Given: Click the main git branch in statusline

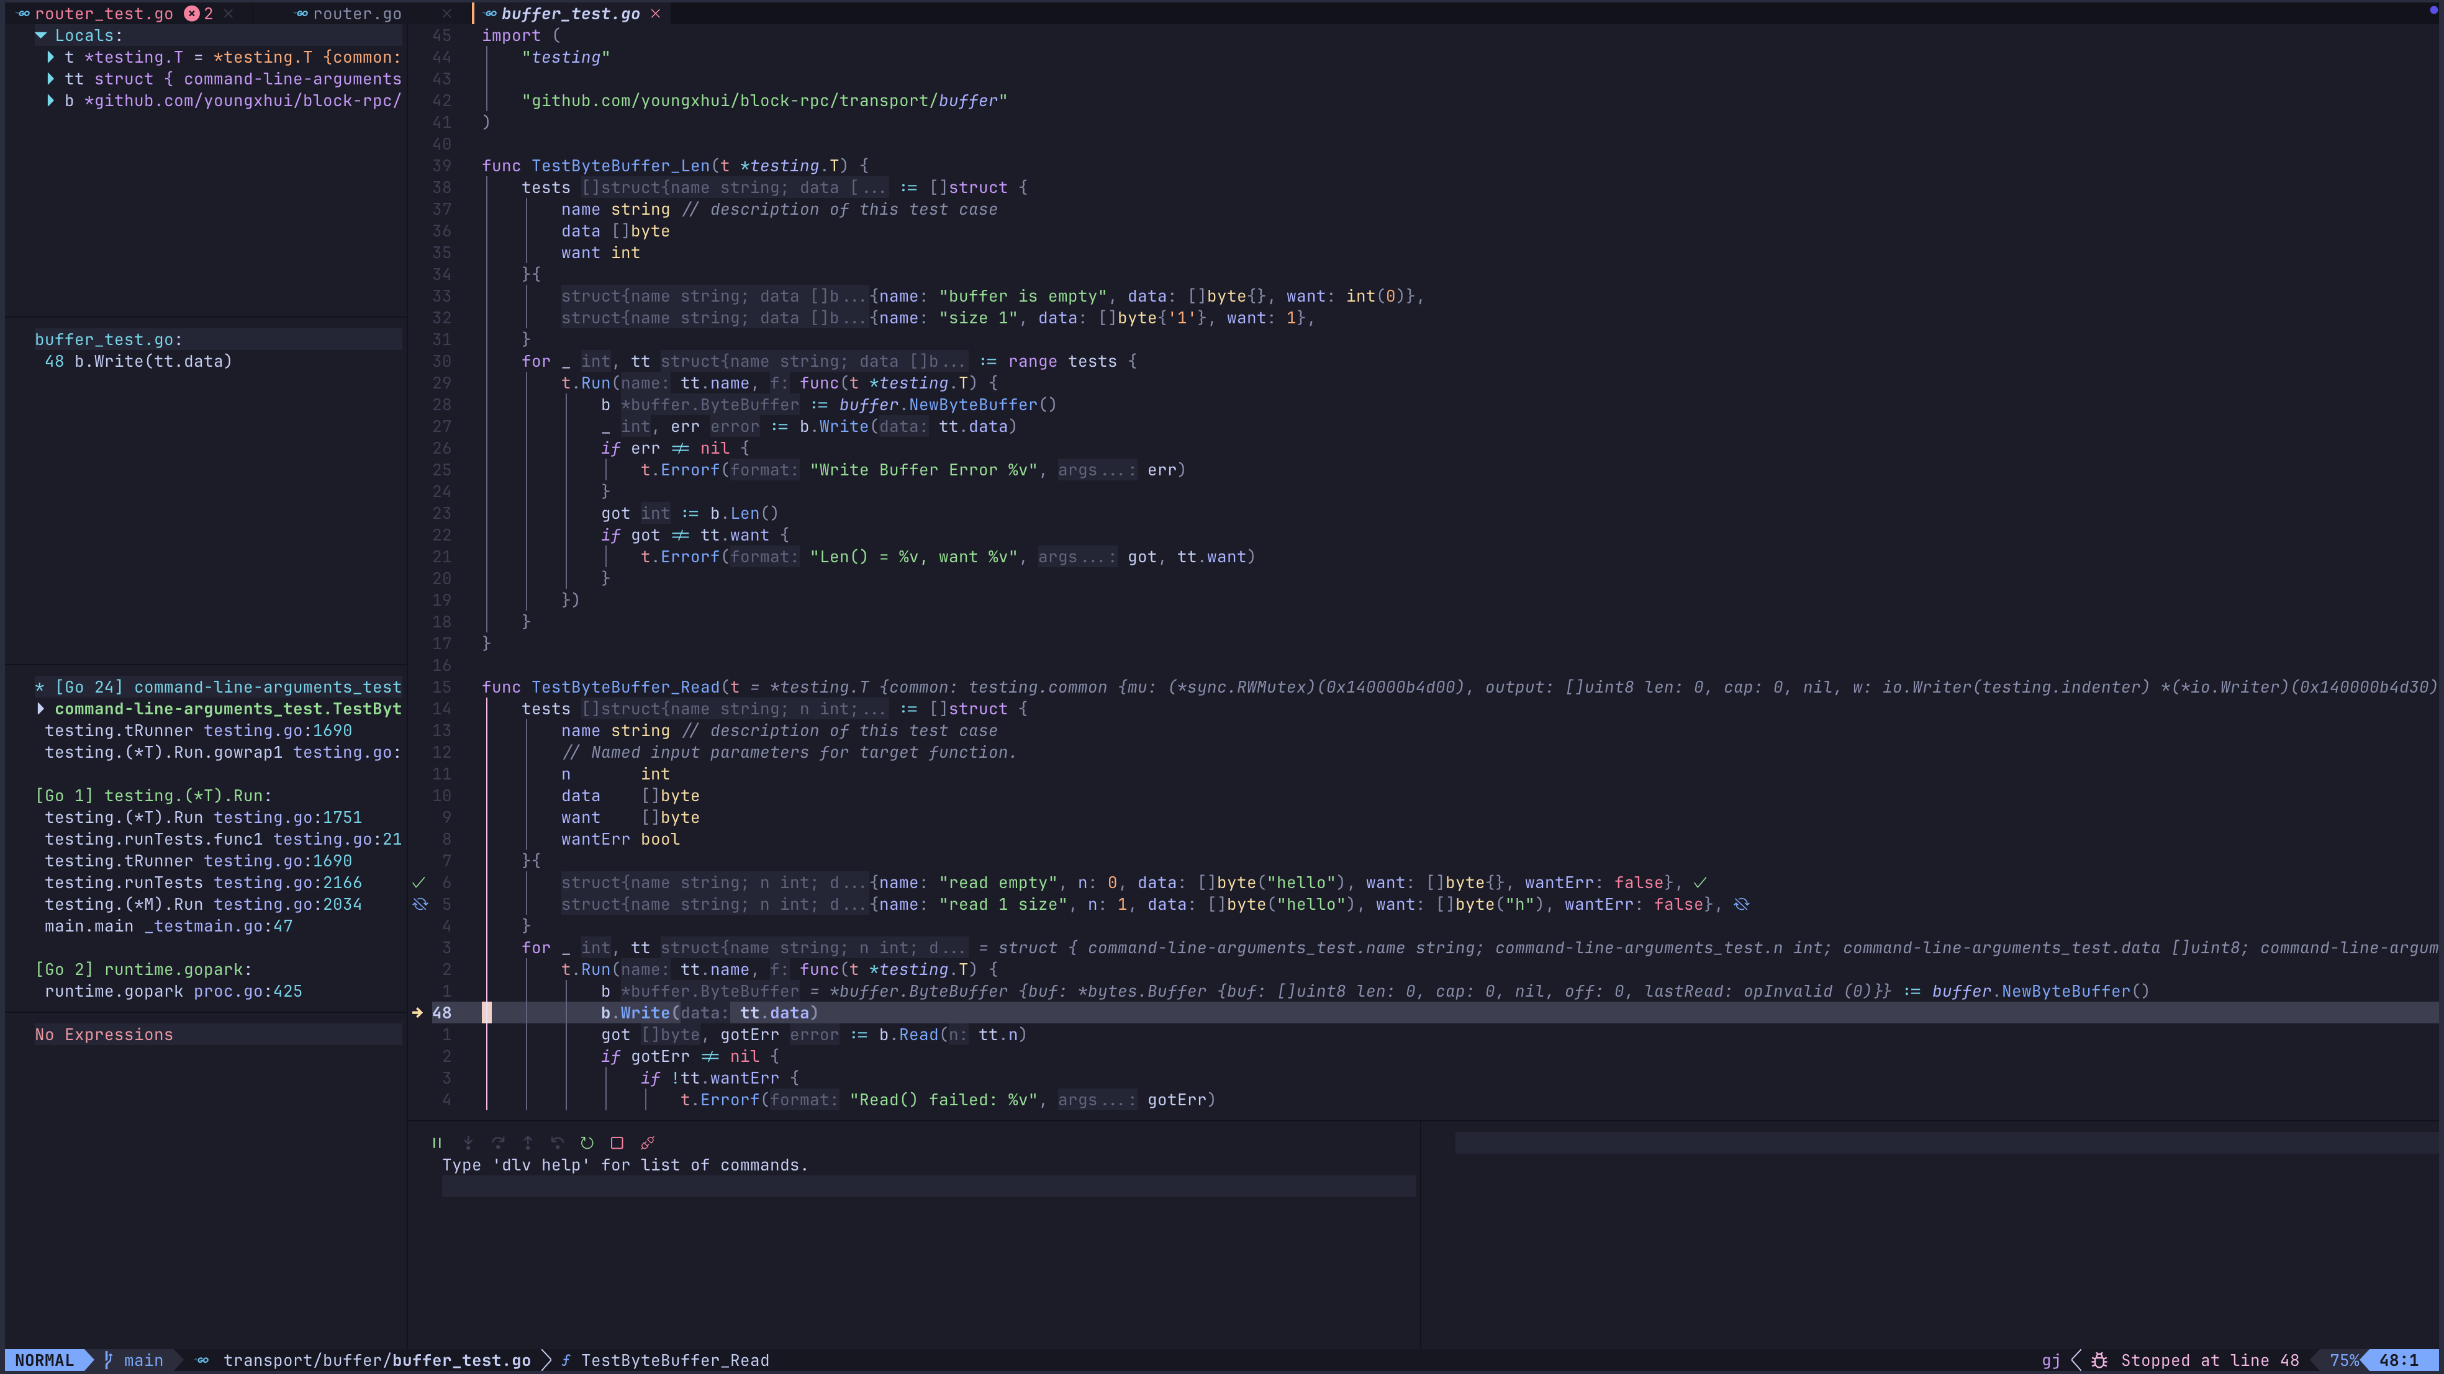Looking at the screenshot, I should [x=134, y=1360].
